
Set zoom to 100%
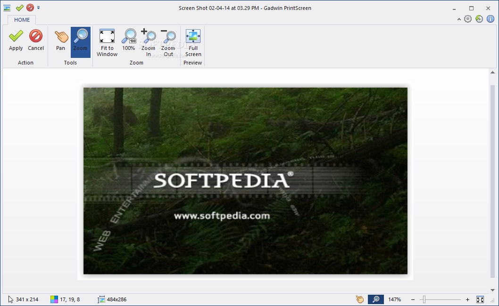(x=129, y=40)
